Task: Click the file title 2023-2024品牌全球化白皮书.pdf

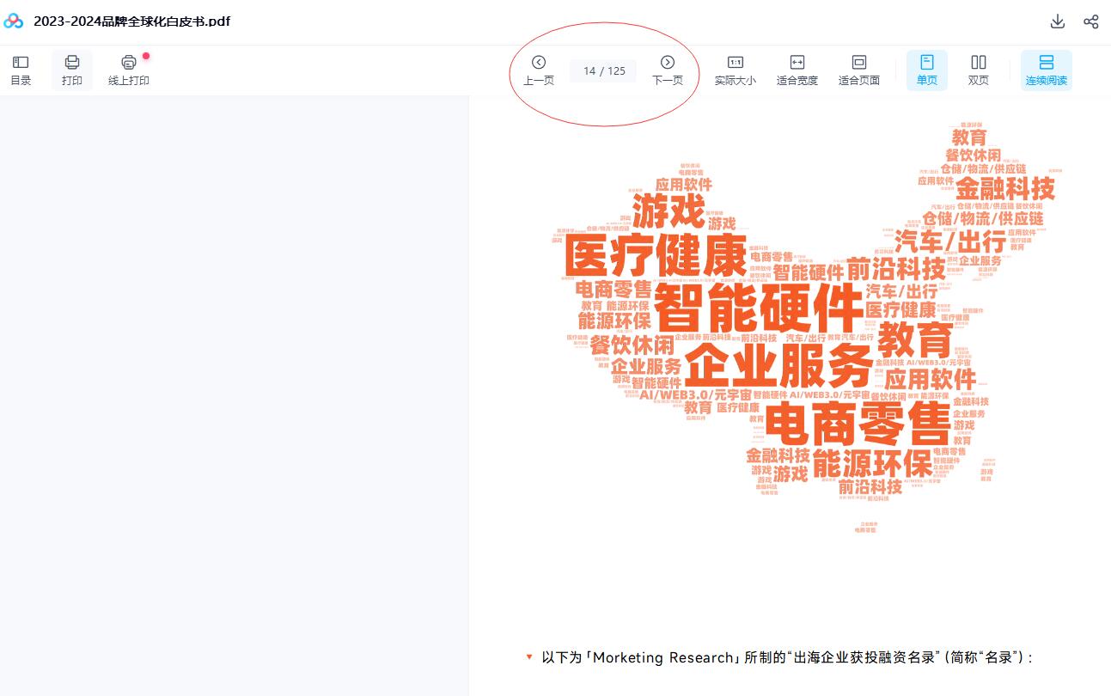Action: (x=131, y=21)
